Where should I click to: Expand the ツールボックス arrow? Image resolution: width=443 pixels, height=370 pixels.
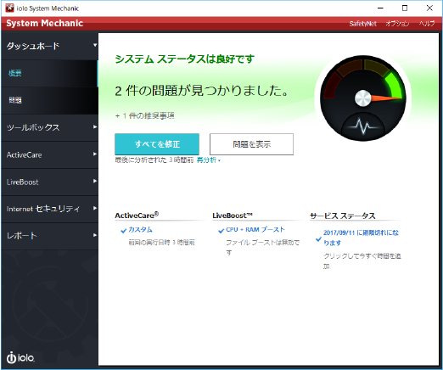(95, 127)
